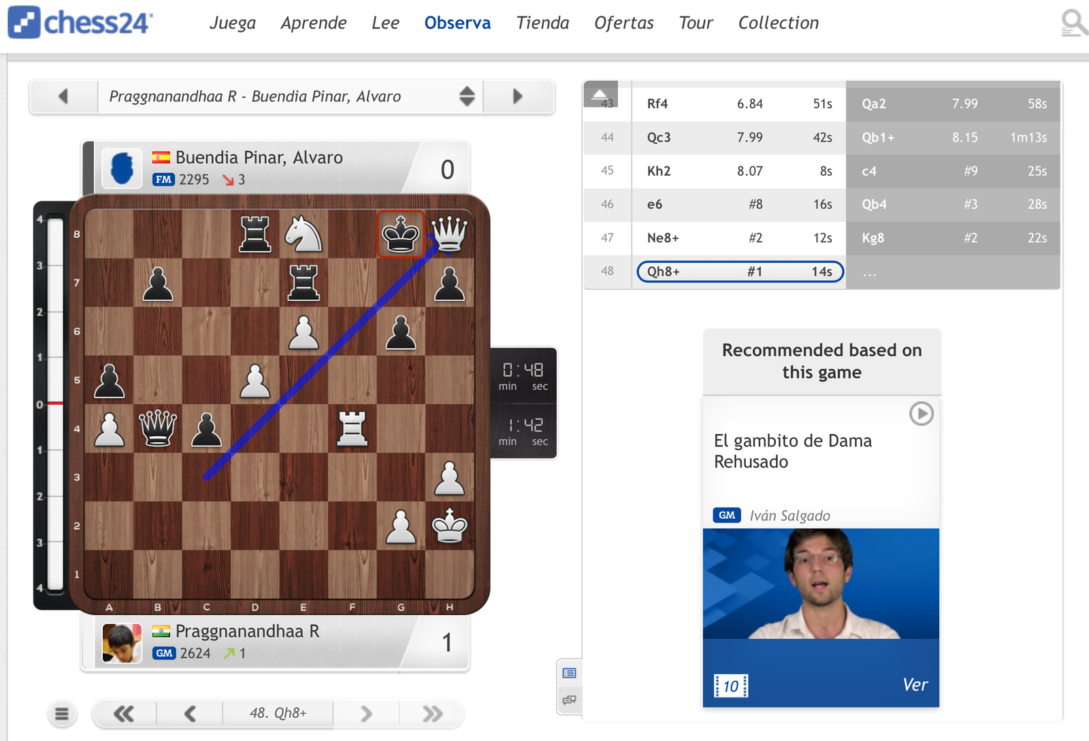Open the Collection menu item
1089x741 pixels.
(779, 23)
